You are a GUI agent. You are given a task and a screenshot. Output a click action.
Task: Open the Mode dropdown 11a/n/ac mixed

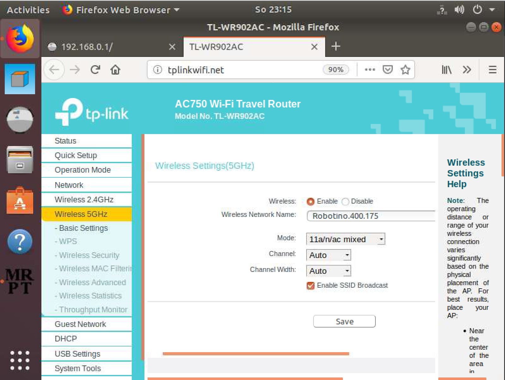point(345,239)
